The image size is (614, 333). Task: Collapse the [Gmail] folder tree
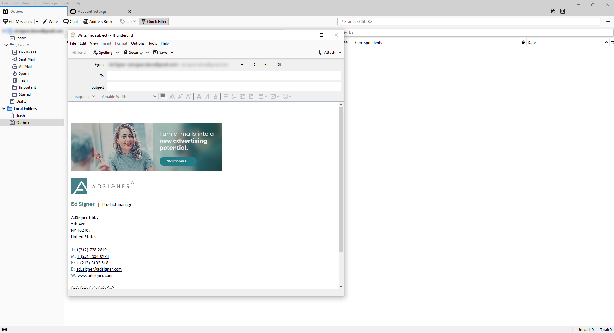tap(6, 45)
